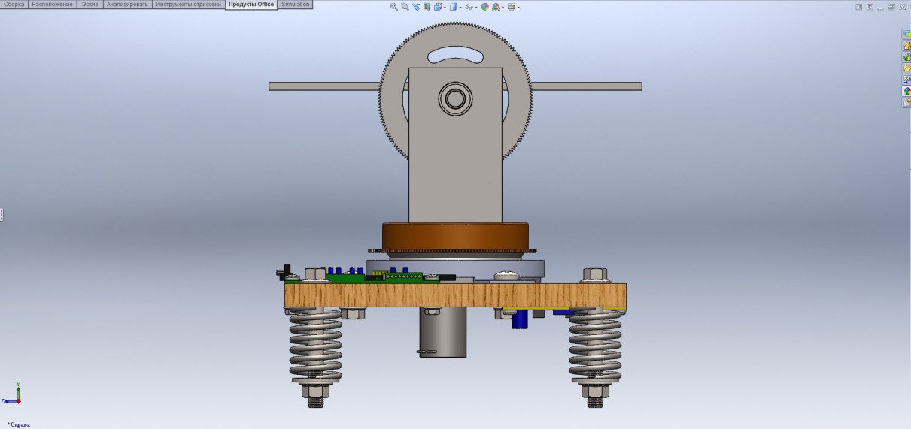This screenshot has width=911, height=429.
Task: Click the tile-right document window button
Action: (870, 7)
